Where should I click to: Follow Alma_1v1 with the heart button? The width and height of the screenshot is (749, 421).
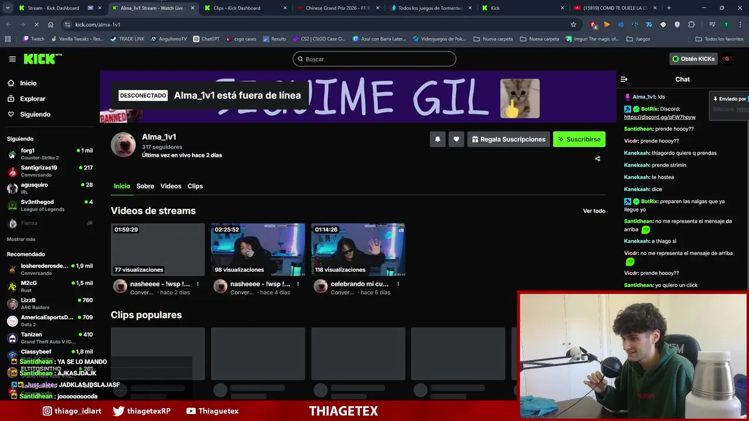click(456, 139)
